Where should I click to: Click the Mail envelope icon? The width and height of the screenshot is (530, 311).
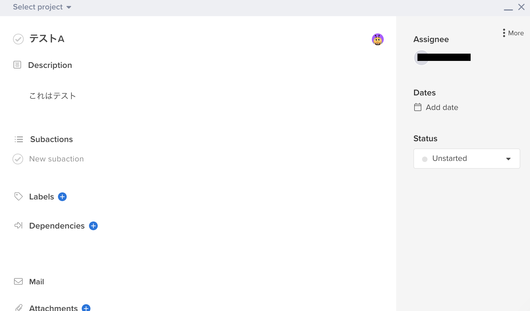tap(18, 282)
